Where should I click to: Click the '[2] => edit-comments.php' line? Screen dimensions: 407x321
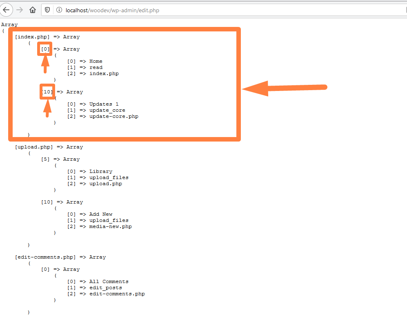pos(106,294)
